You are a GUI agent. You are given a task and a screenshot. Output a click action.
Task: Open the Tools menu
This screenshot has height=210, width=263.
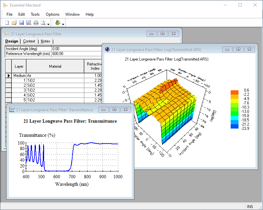(35, 14)
